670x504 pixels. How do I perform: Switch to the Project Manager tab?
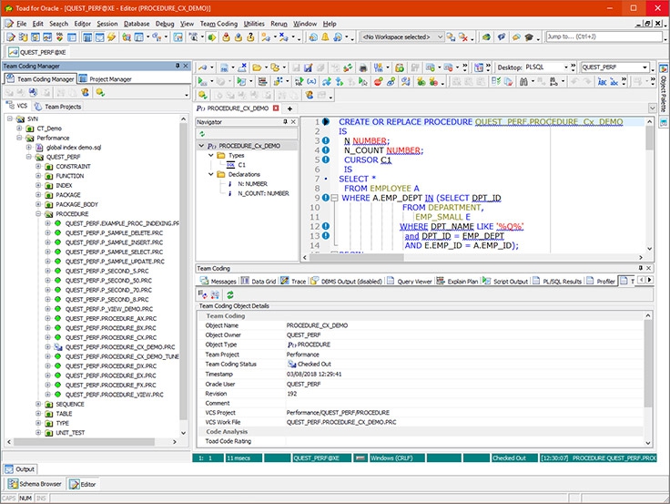click(x=106, y=79)
